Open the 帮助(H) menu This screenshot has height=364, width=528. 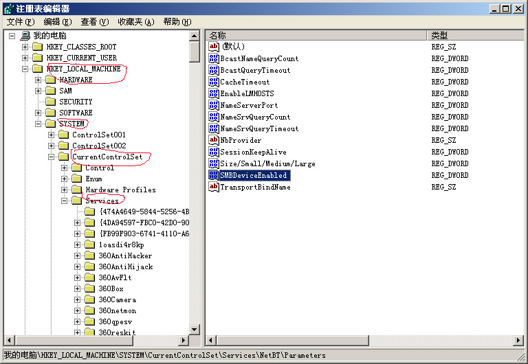177,22
